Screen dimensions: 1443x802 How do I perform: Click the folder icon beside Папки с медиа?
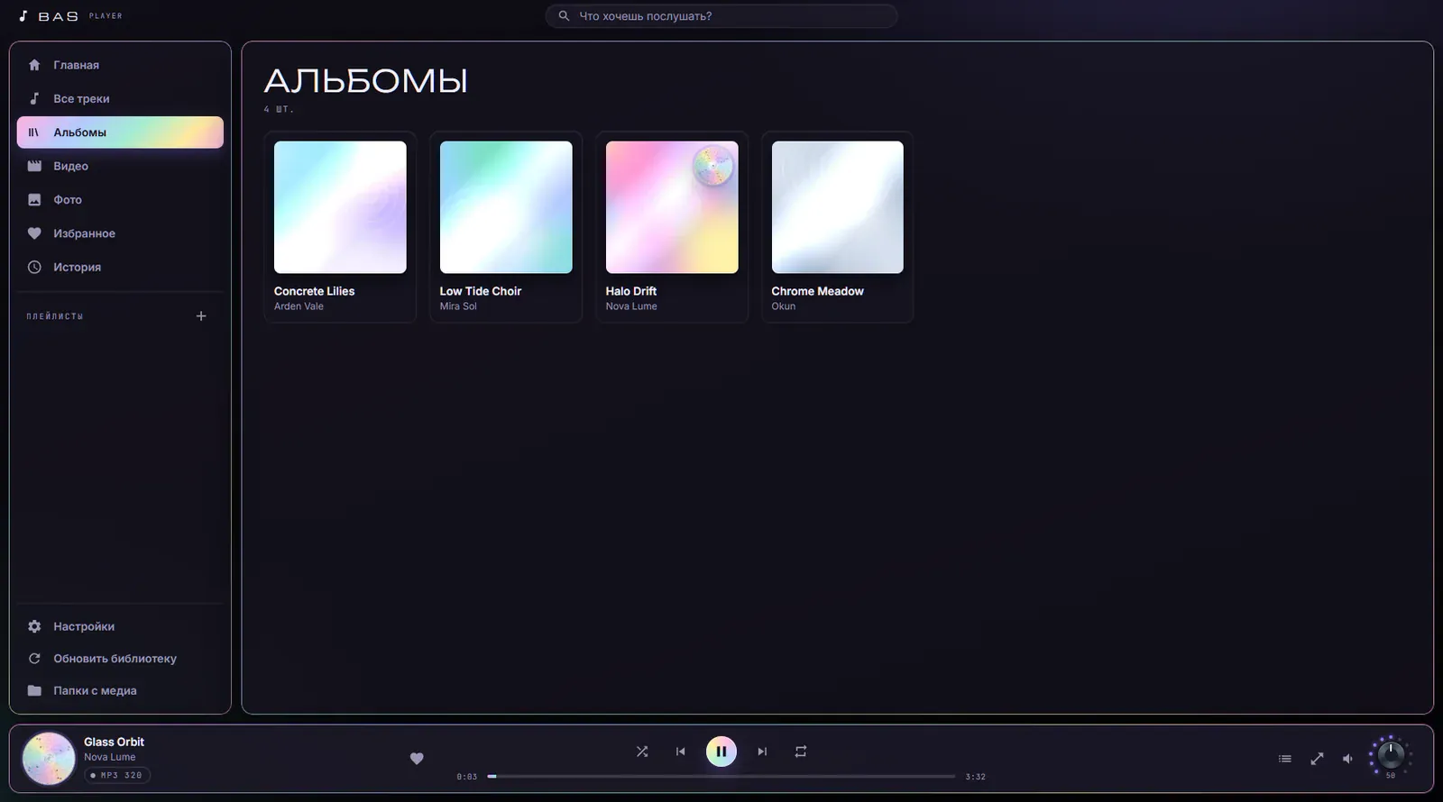34,690
